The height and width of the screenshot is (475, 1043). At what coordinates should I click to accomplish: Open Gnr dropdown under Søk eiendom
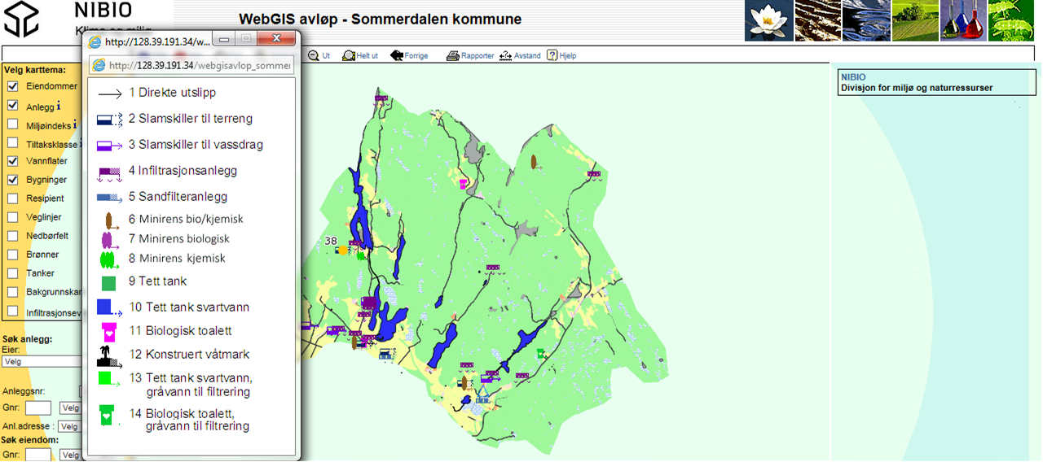point(70,455)
